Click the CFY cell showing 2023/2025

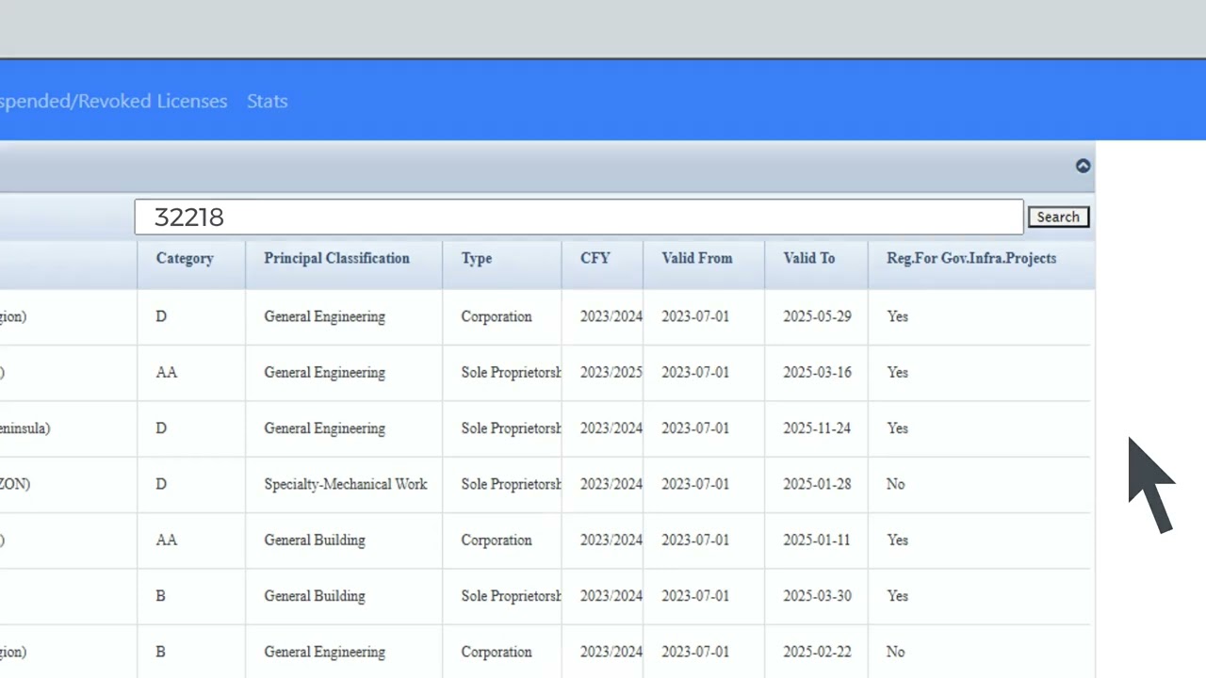[611, 372]
